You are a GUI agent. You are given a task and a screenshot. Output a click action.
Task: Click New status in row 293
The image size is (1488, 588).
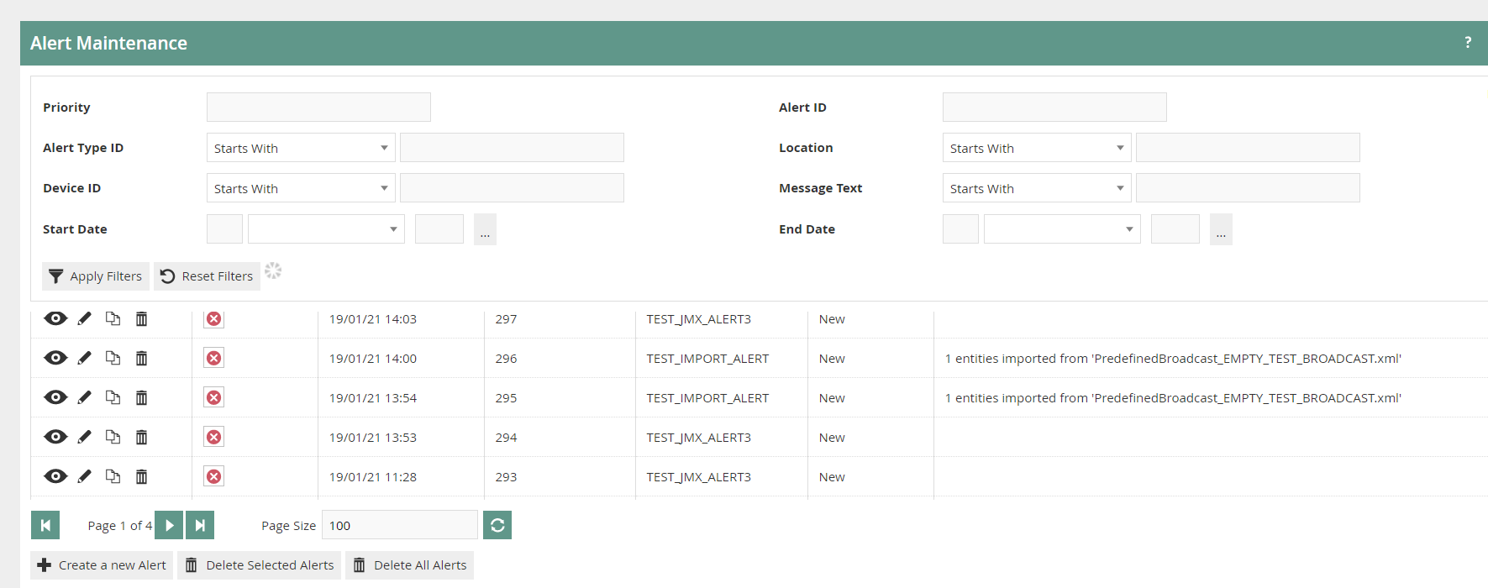(x=832, y=477)
